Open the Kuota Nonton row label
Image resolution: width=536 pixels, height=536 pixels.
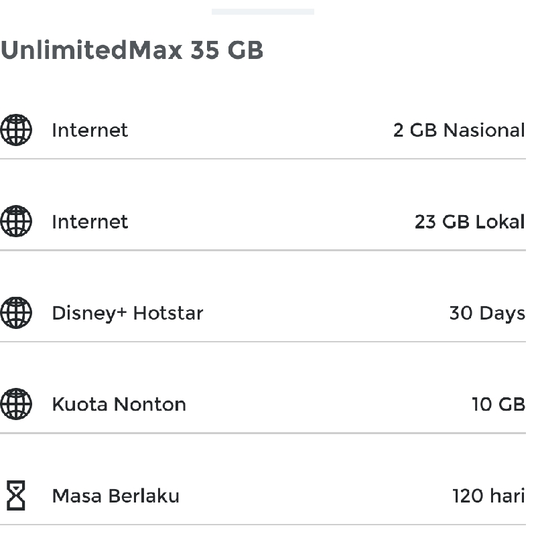(x=119, y=405)
